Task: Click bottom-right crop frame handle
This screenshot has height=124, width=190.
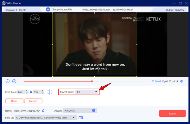Action: tap(137, 77)
